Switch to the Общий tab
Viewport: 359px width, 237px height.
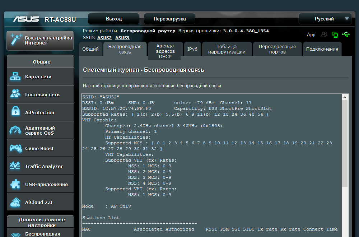click(x=90, y=49)
